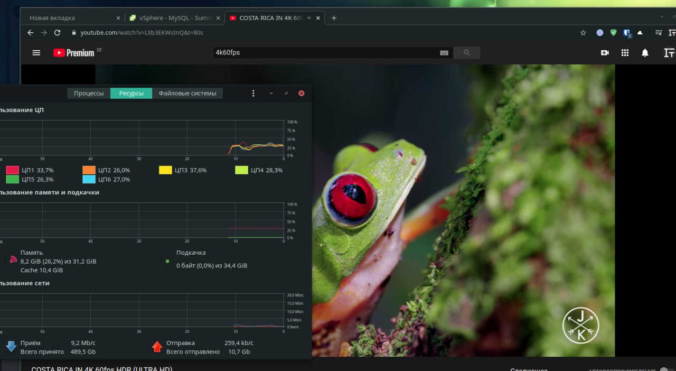Open the round purple extension icon
Image resolution: width=676 pixels, height=371 pixels.
pos(600,33)
